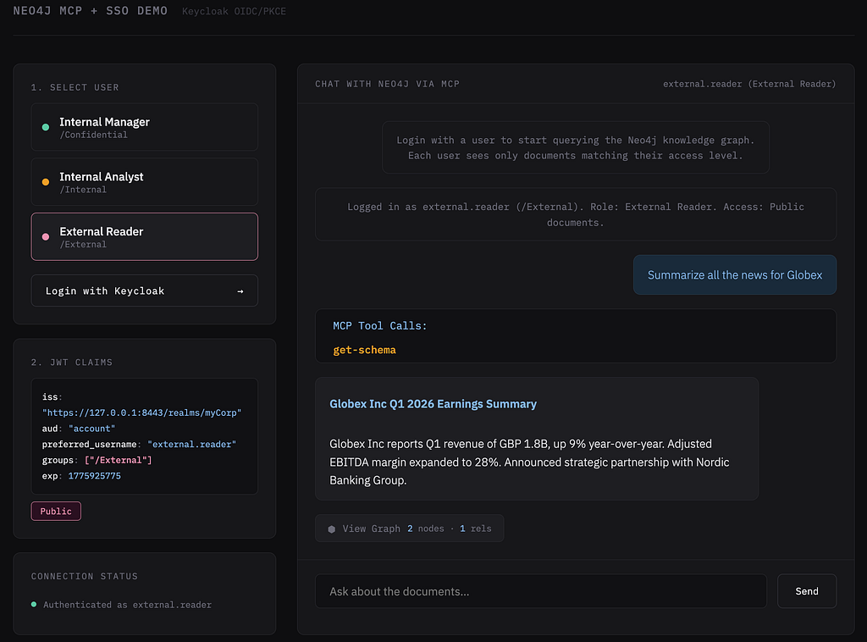Click Login with Keycloak button
The image size is (867, 642).
[x=144, y=291]
